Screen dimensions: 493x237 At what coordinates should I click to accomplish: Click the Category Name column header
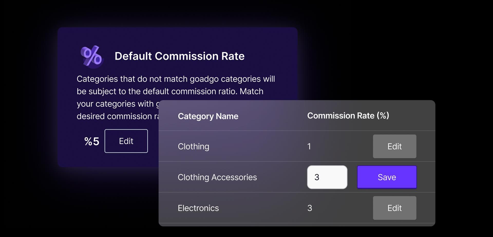pyautogui.click(x=208, y=116)
